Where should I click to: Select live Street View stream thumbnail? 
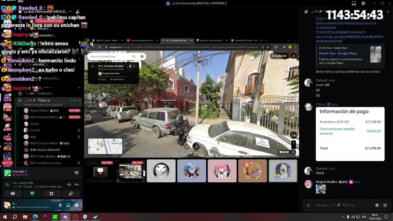pos(131,171)
